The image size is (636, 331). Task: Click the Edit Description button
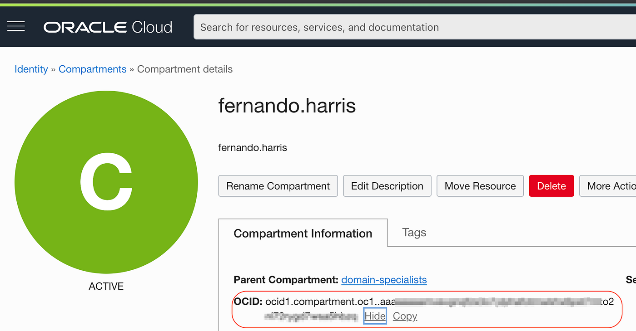tap(387, 186)
